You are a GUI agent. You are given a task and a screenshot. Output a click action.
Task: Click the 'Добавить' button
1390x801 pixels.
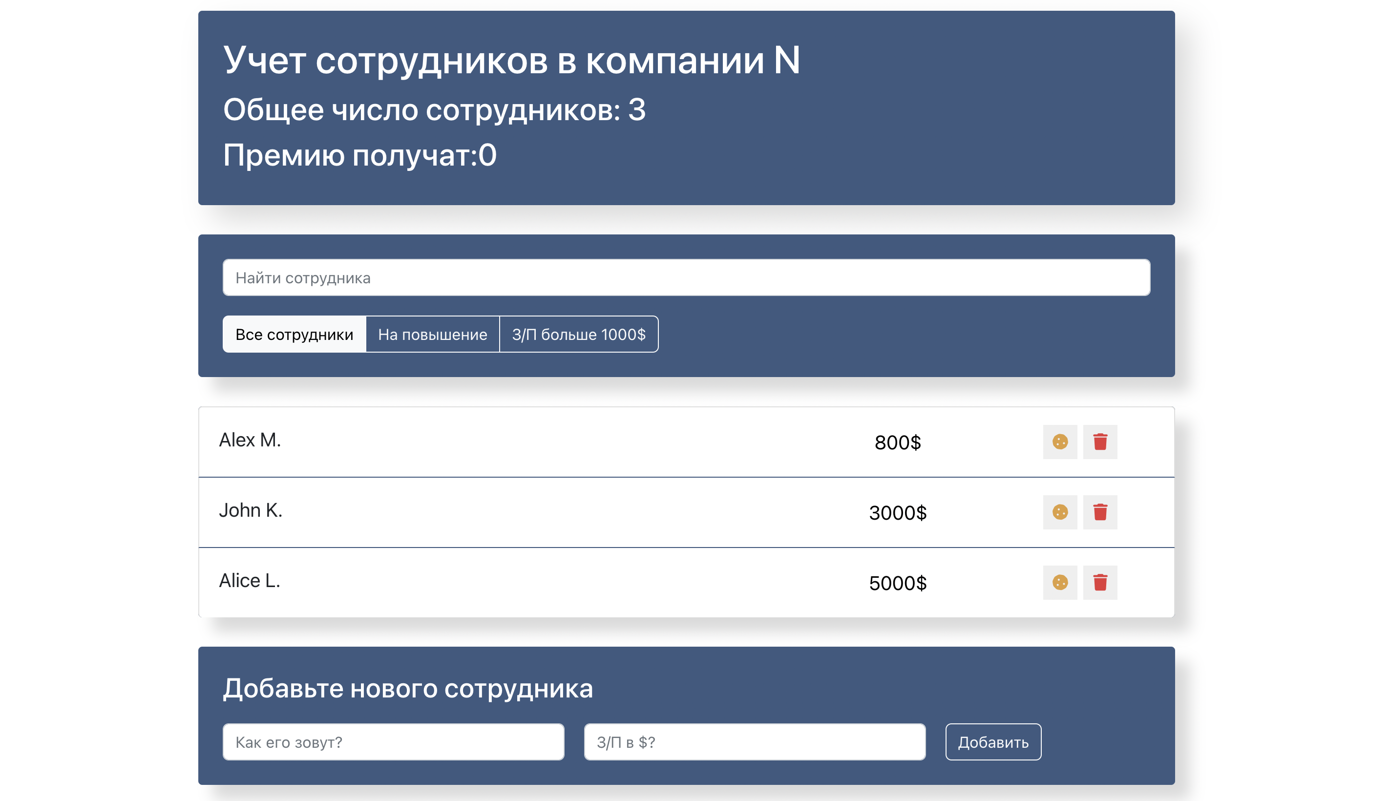coord(993,742)
